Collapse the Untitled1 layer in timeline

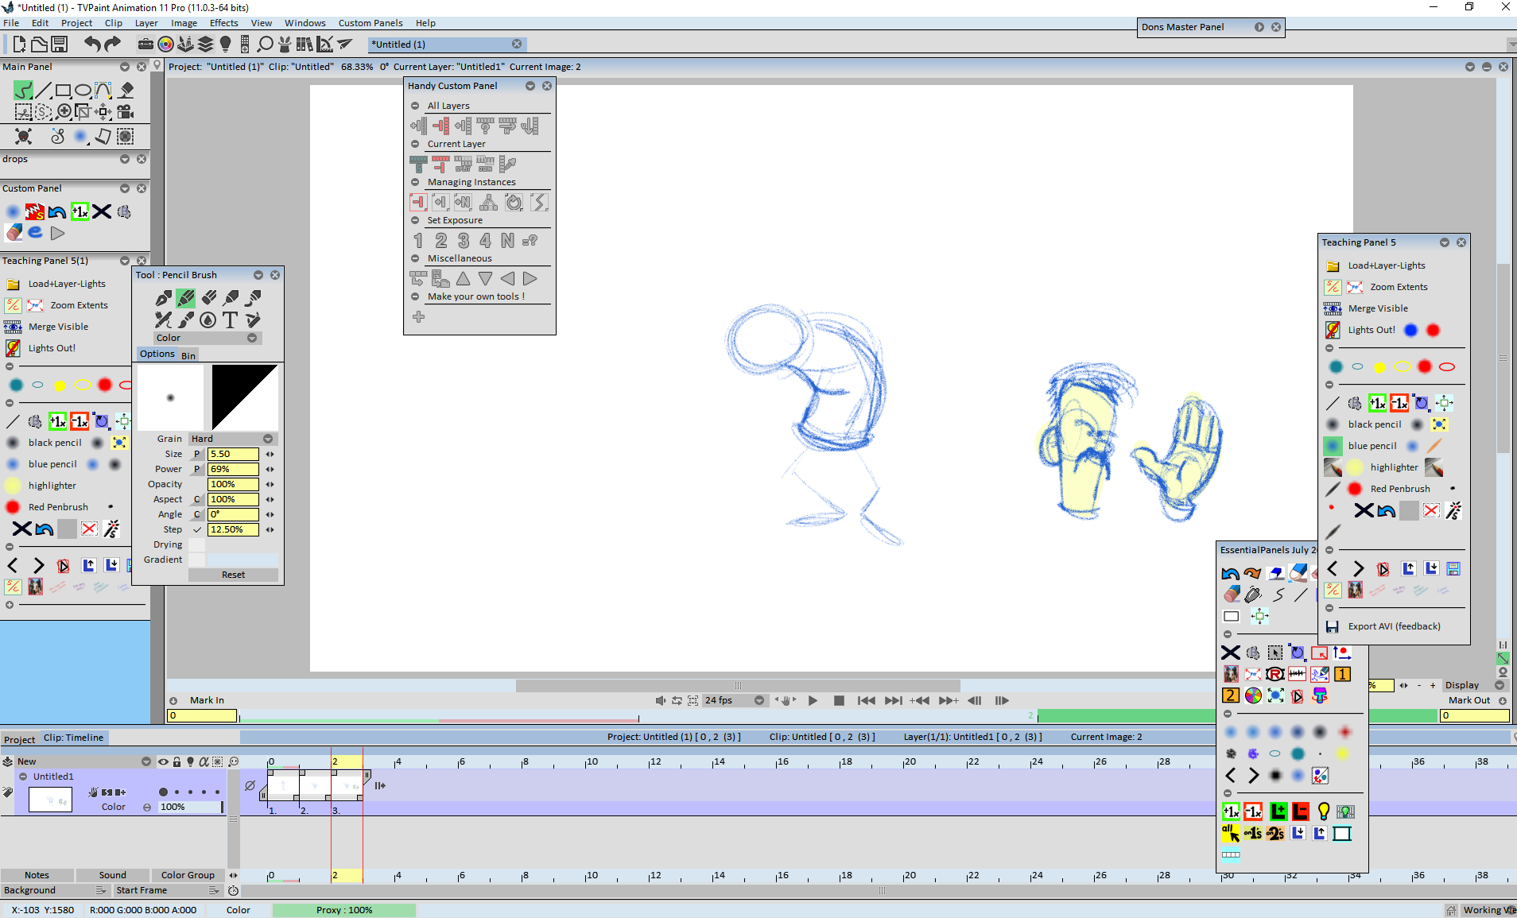pyautogui.click(x=23, y=777)
